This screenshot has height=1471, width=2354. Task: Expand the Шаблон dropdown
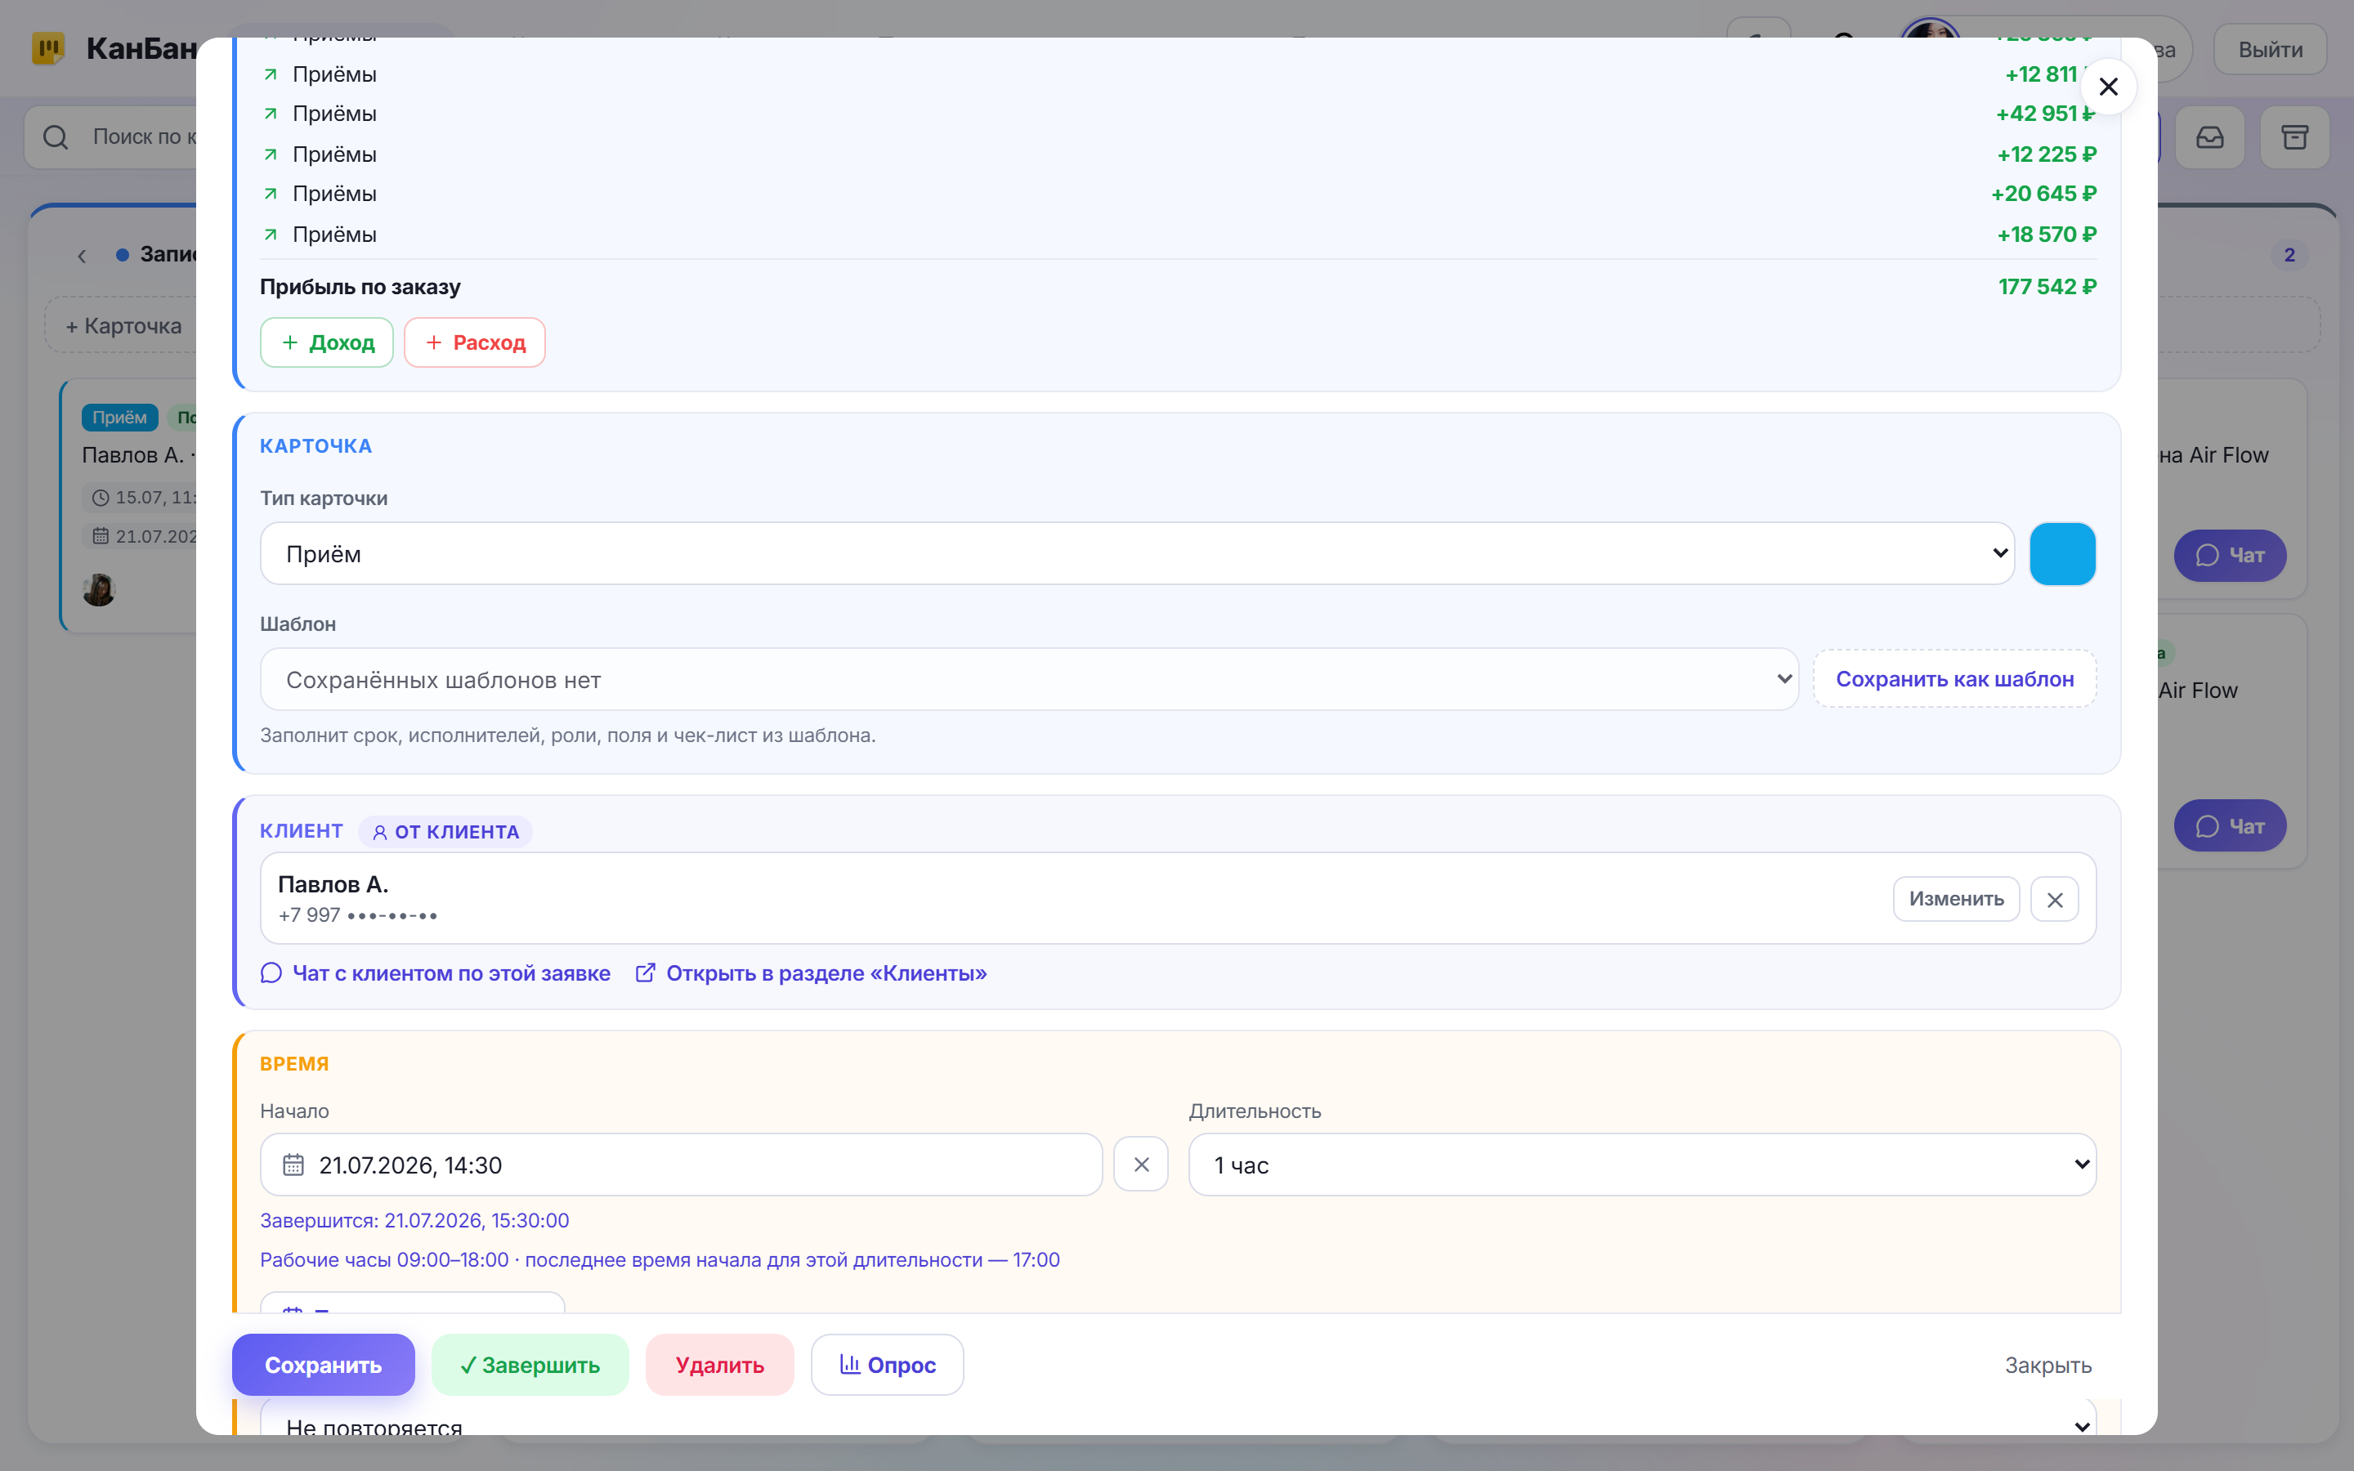1029,679
